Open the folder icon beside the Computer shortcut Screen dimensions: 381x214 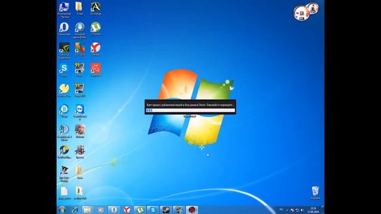coord(80,8)
